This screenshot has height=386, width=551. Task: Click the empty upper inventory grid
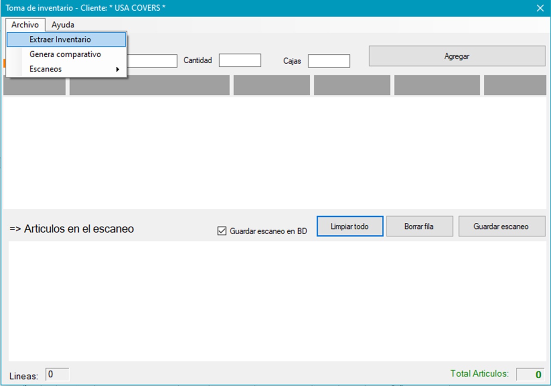point(276,153)
